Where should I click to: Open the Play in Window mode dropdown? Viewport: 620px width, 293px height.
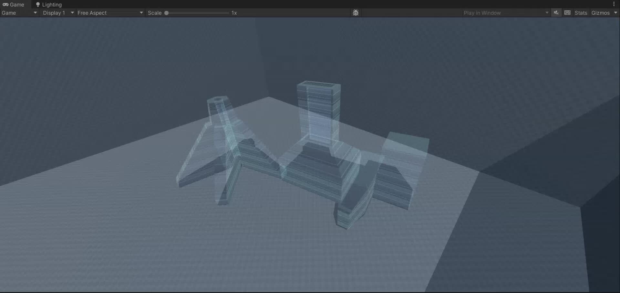click(506, 13)
